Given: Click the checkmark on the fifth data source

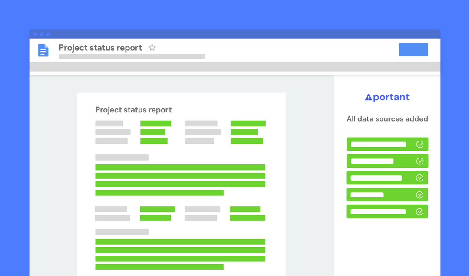Looking at the screenshot, I should (x=419, y=211).
